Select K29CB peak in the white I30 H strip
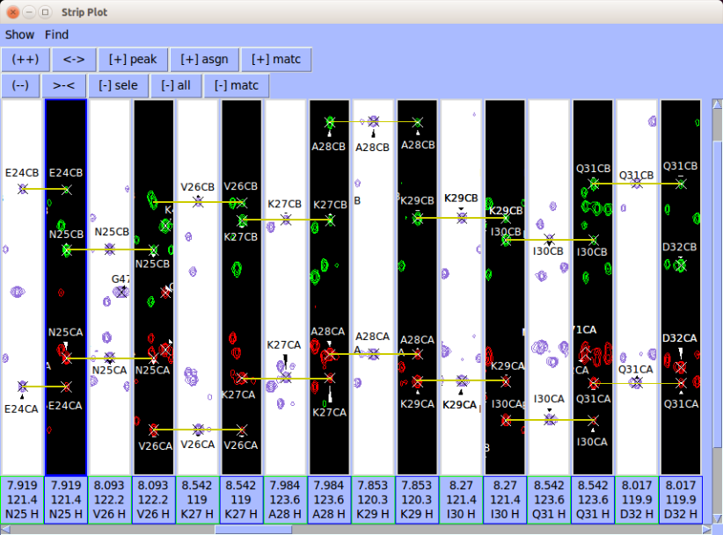The width and height of the screenshot is (723, 535). [462, 218]
